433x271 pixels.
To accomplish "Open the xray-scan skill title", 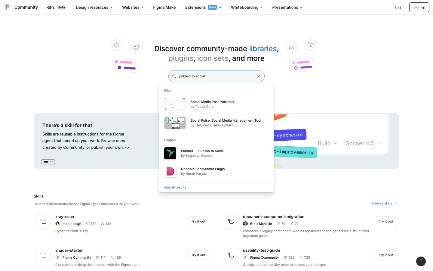I will click(65, 216).
